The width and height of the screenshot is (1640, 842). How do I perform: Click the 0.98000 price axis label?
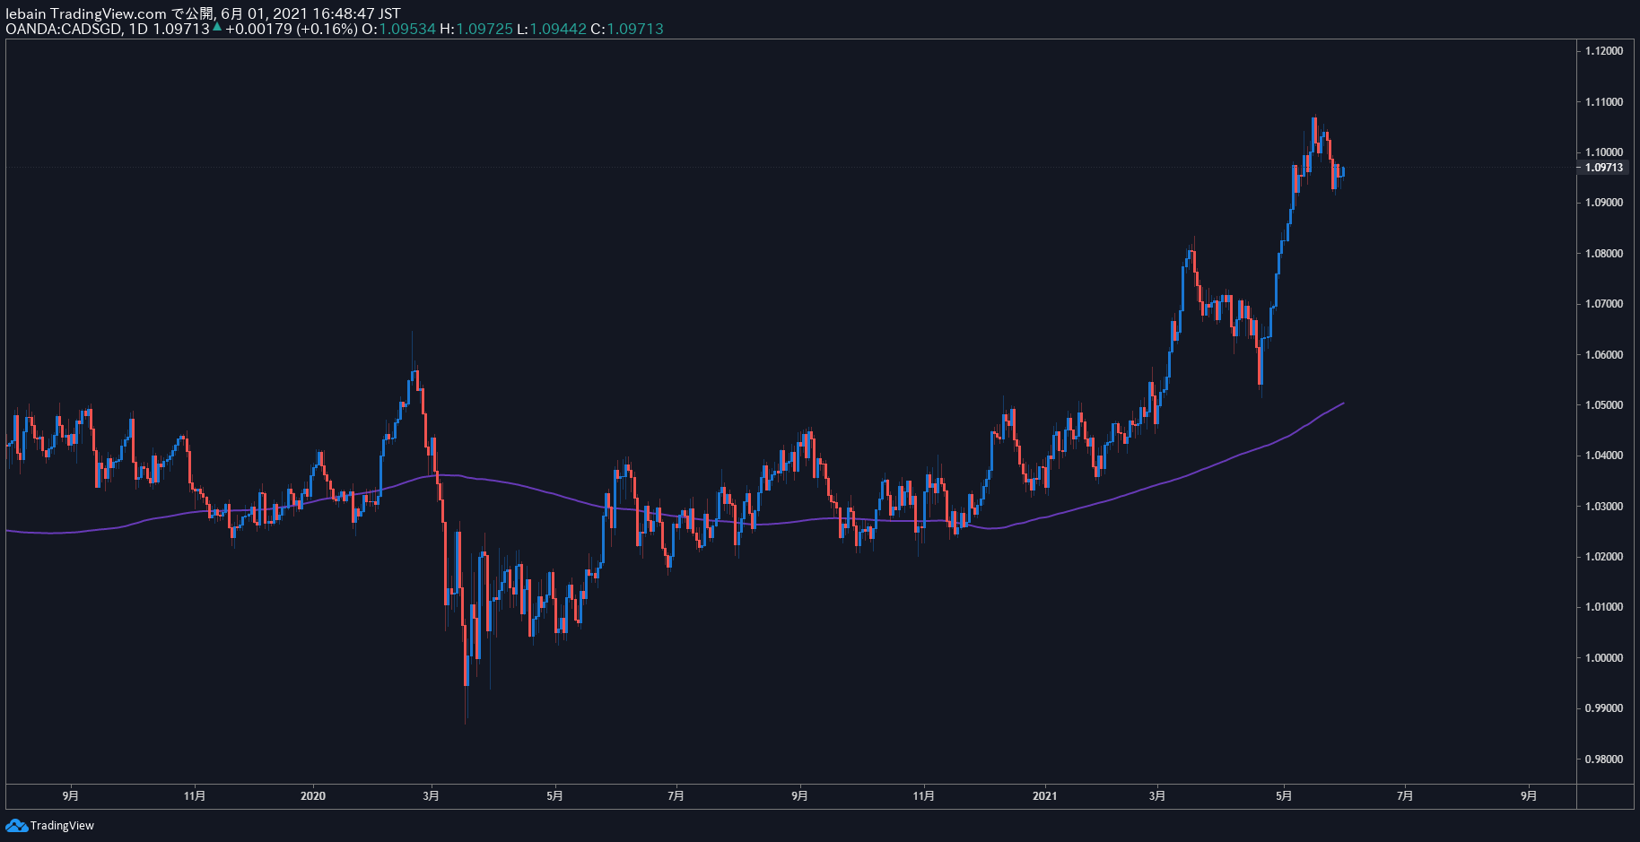pos(1604,760)
